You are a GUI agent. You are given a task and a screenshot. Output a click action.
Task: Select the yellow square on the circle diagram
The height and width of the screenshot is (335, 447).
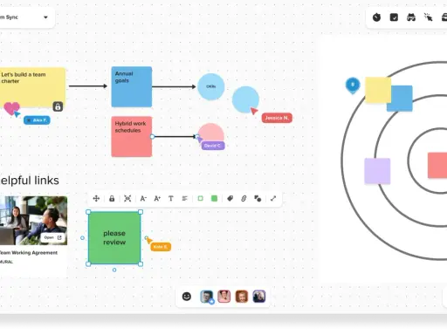click(378, 90)
